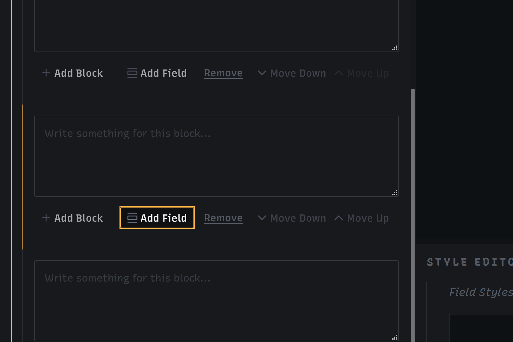The height and width of the screenshot is (342, 513).
Task: Click the Move Down chevron in the highlighted-button row
Action: pyautogui.click(x=262, y=218)
